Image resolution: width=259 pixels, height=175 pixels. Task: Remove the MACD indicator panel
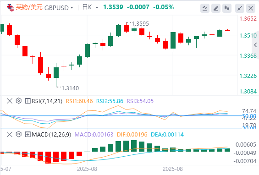[10, 134]
